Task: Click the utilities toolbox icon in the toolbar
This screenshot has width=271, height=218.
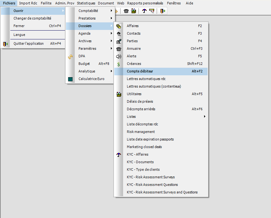Action: click(x=133, y=11)
